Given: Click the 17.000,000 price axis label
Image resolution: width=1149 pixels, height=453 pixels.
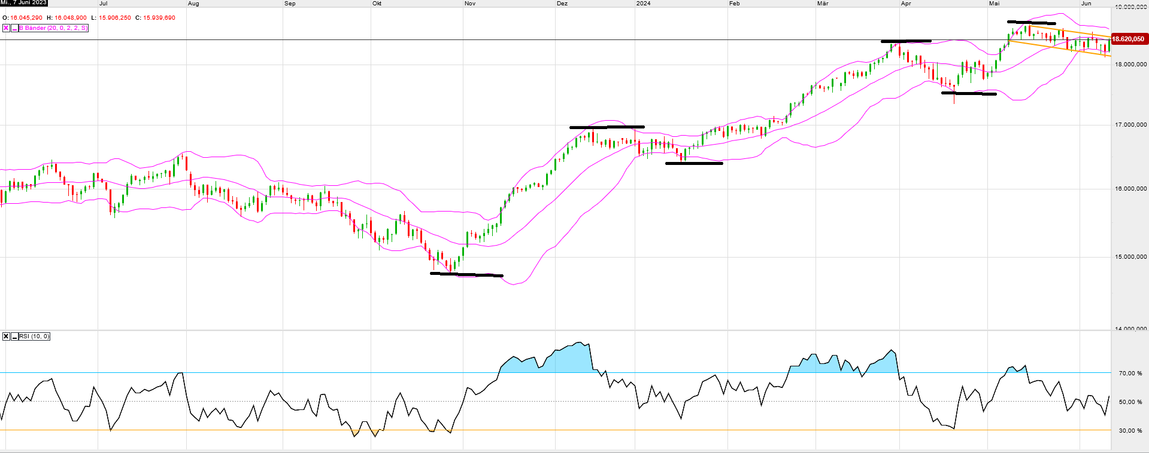Looking at the screenshot, I should pyautogui.click(x=1130, y=125).
